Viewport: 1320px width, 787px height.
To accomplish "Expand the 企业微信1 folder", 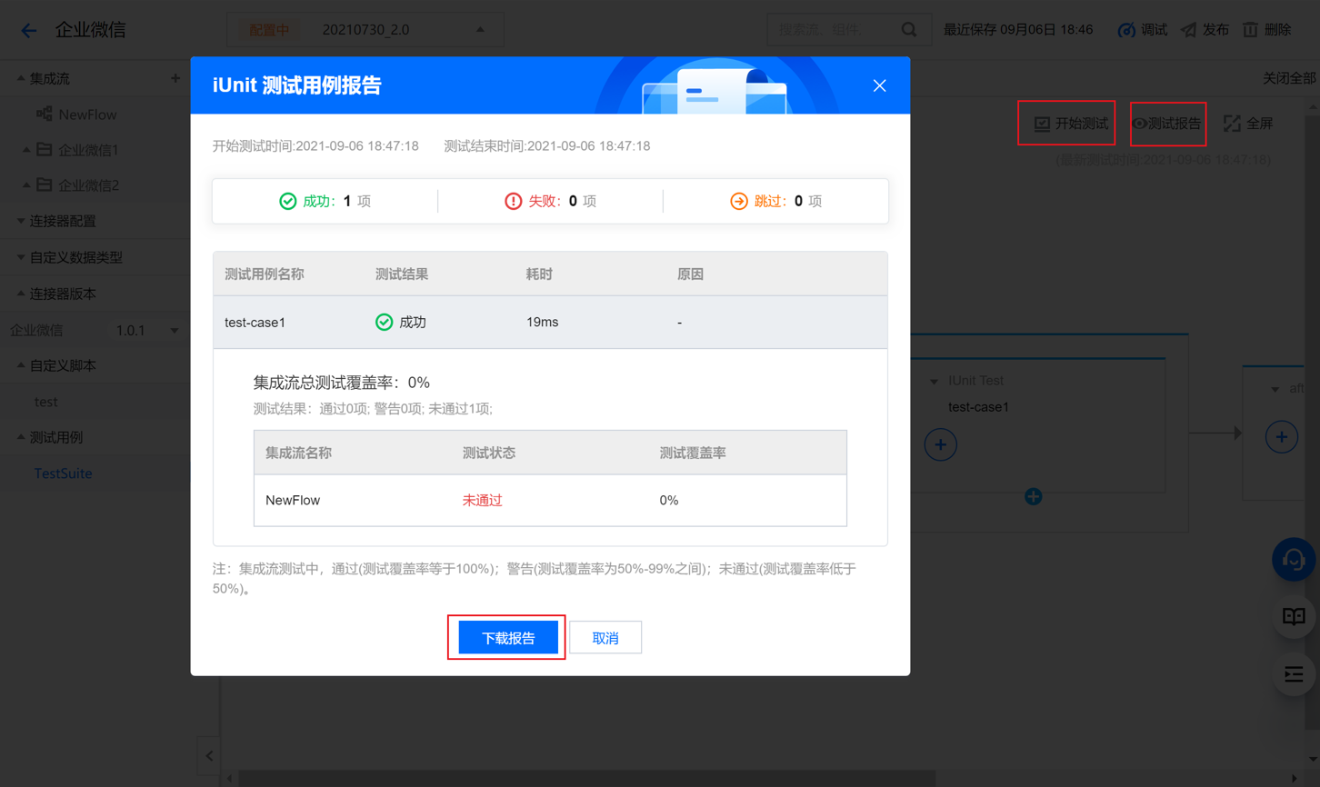I will (x=26, y=150).
